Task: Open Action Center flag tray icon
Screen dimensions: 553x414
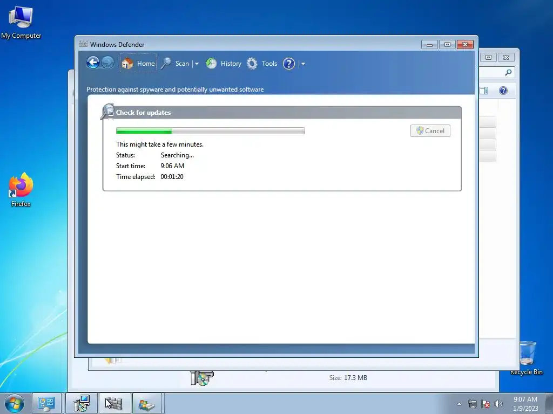Action: point(485,404)
